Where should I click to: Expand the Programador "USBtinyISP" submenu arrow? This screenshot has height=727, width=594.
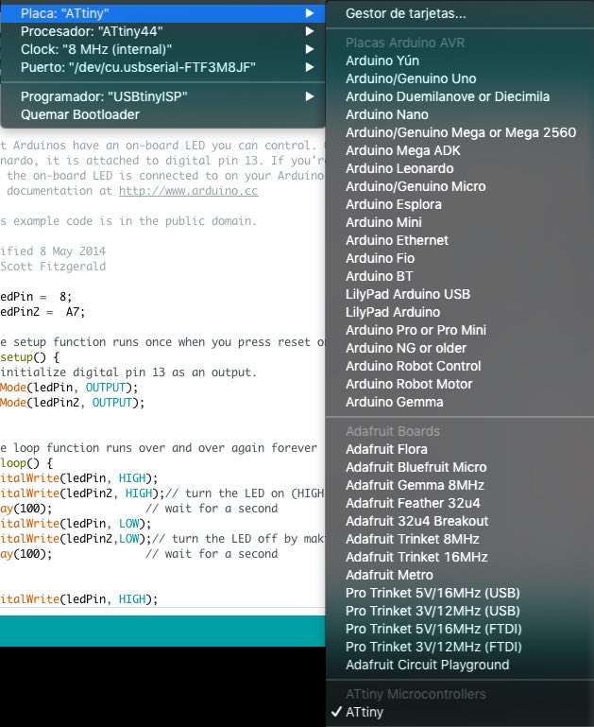coord(310,96)
